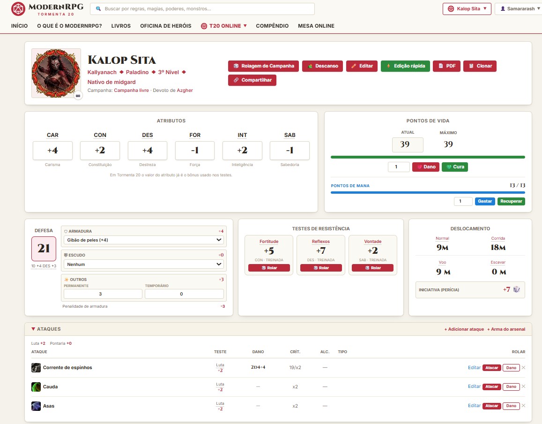Click the Asas attack icon
This screenshot has width=542, height=424.
point(36,406)
